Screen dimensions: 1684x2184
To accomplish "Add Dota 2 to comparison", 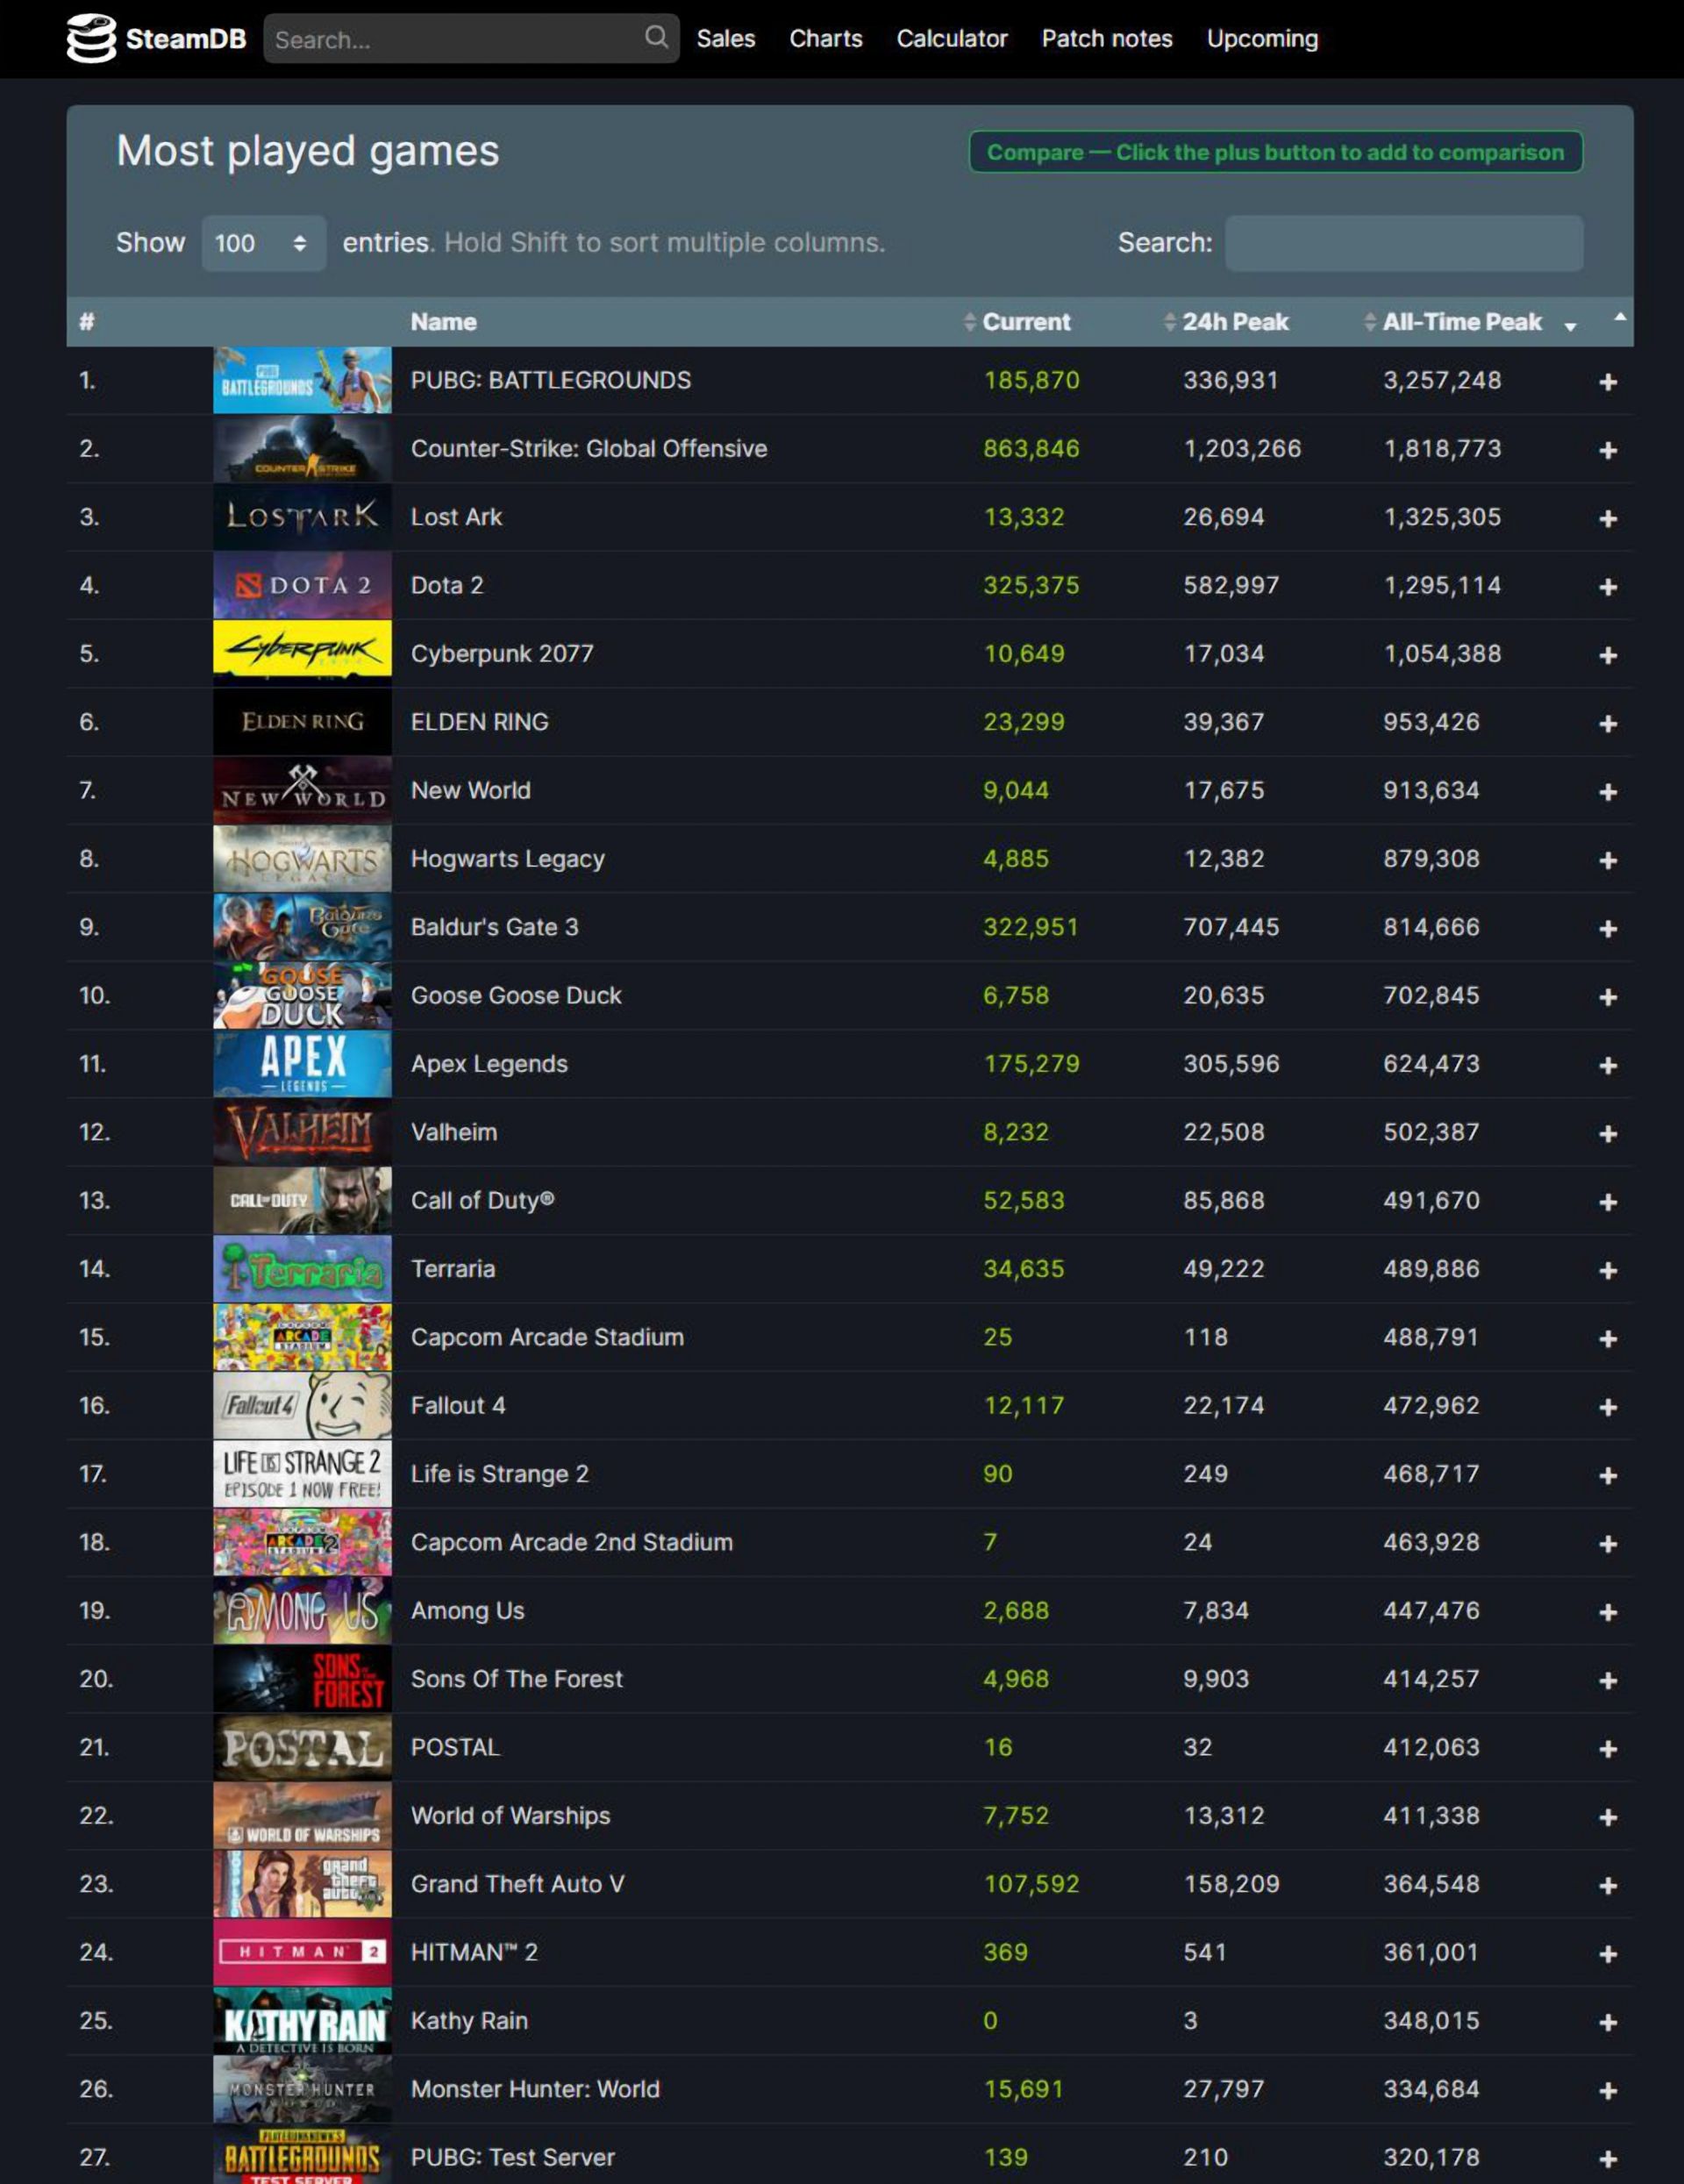I will tap(1607, 587).
